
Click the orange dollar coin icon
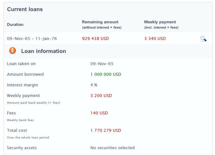(x=13, y=51)
